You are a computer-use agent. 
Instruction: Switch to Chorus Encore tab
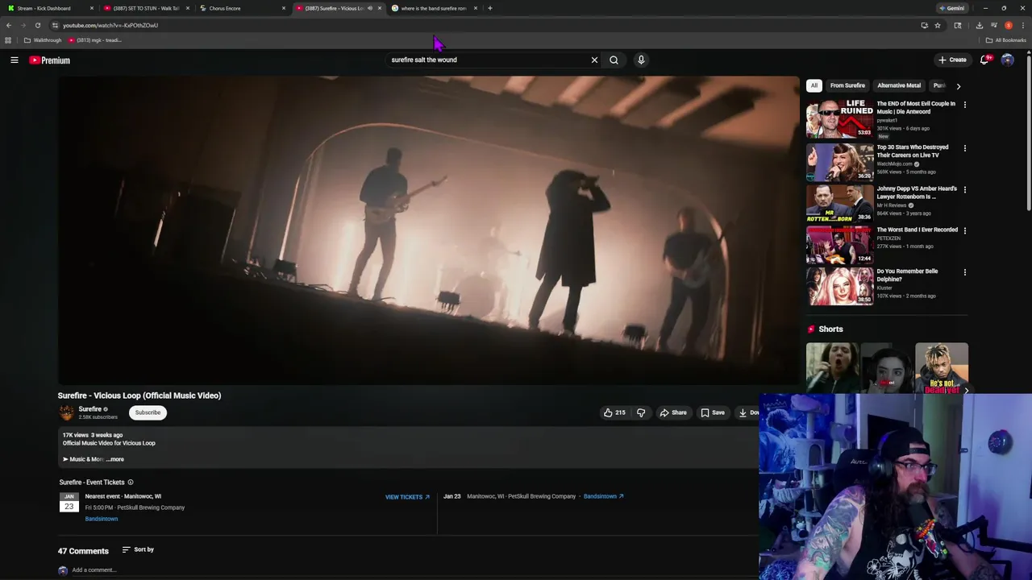click(x=243, y=8)
